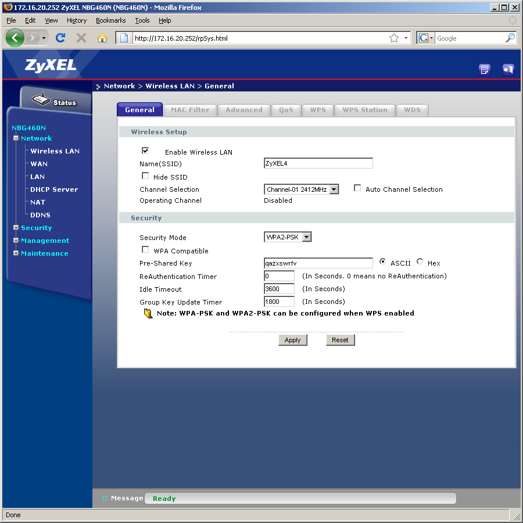The width and height of the screenshot is (523, 523).
Task: Open the WDS tab
Action: 412,110
